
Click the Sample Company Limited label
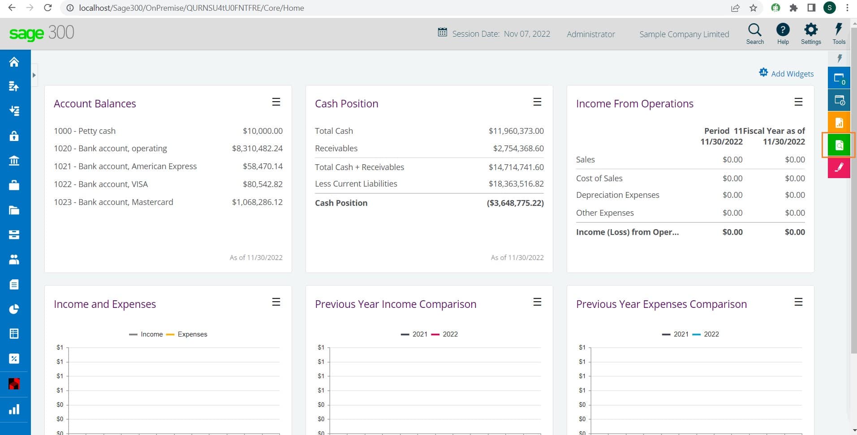pyautogui.click(x=684, y=34)
